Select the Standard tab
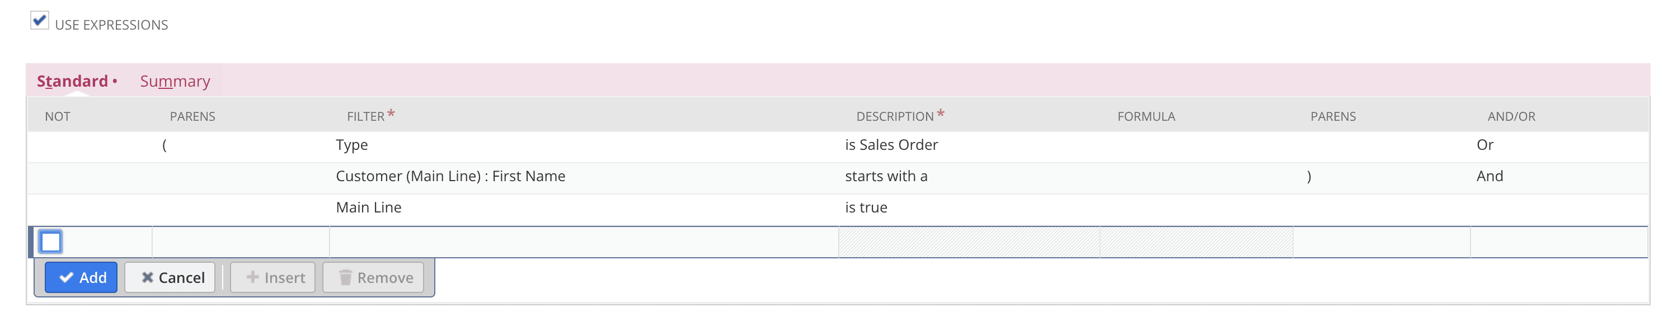1663x331 pixels. point(72,81)
